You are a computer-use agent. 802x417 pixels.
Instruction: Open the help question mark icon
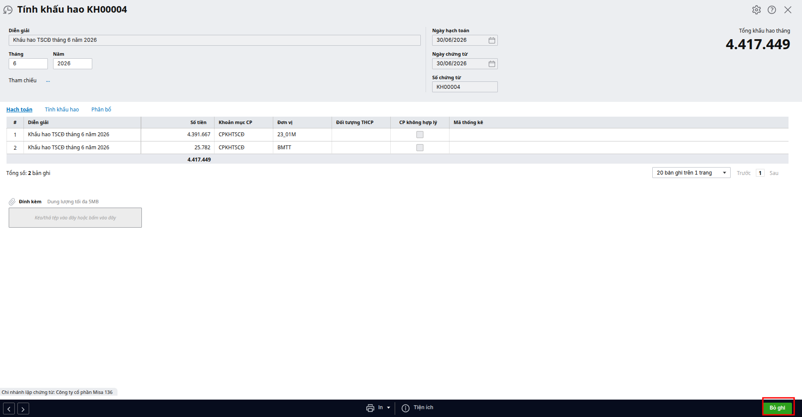772,10
